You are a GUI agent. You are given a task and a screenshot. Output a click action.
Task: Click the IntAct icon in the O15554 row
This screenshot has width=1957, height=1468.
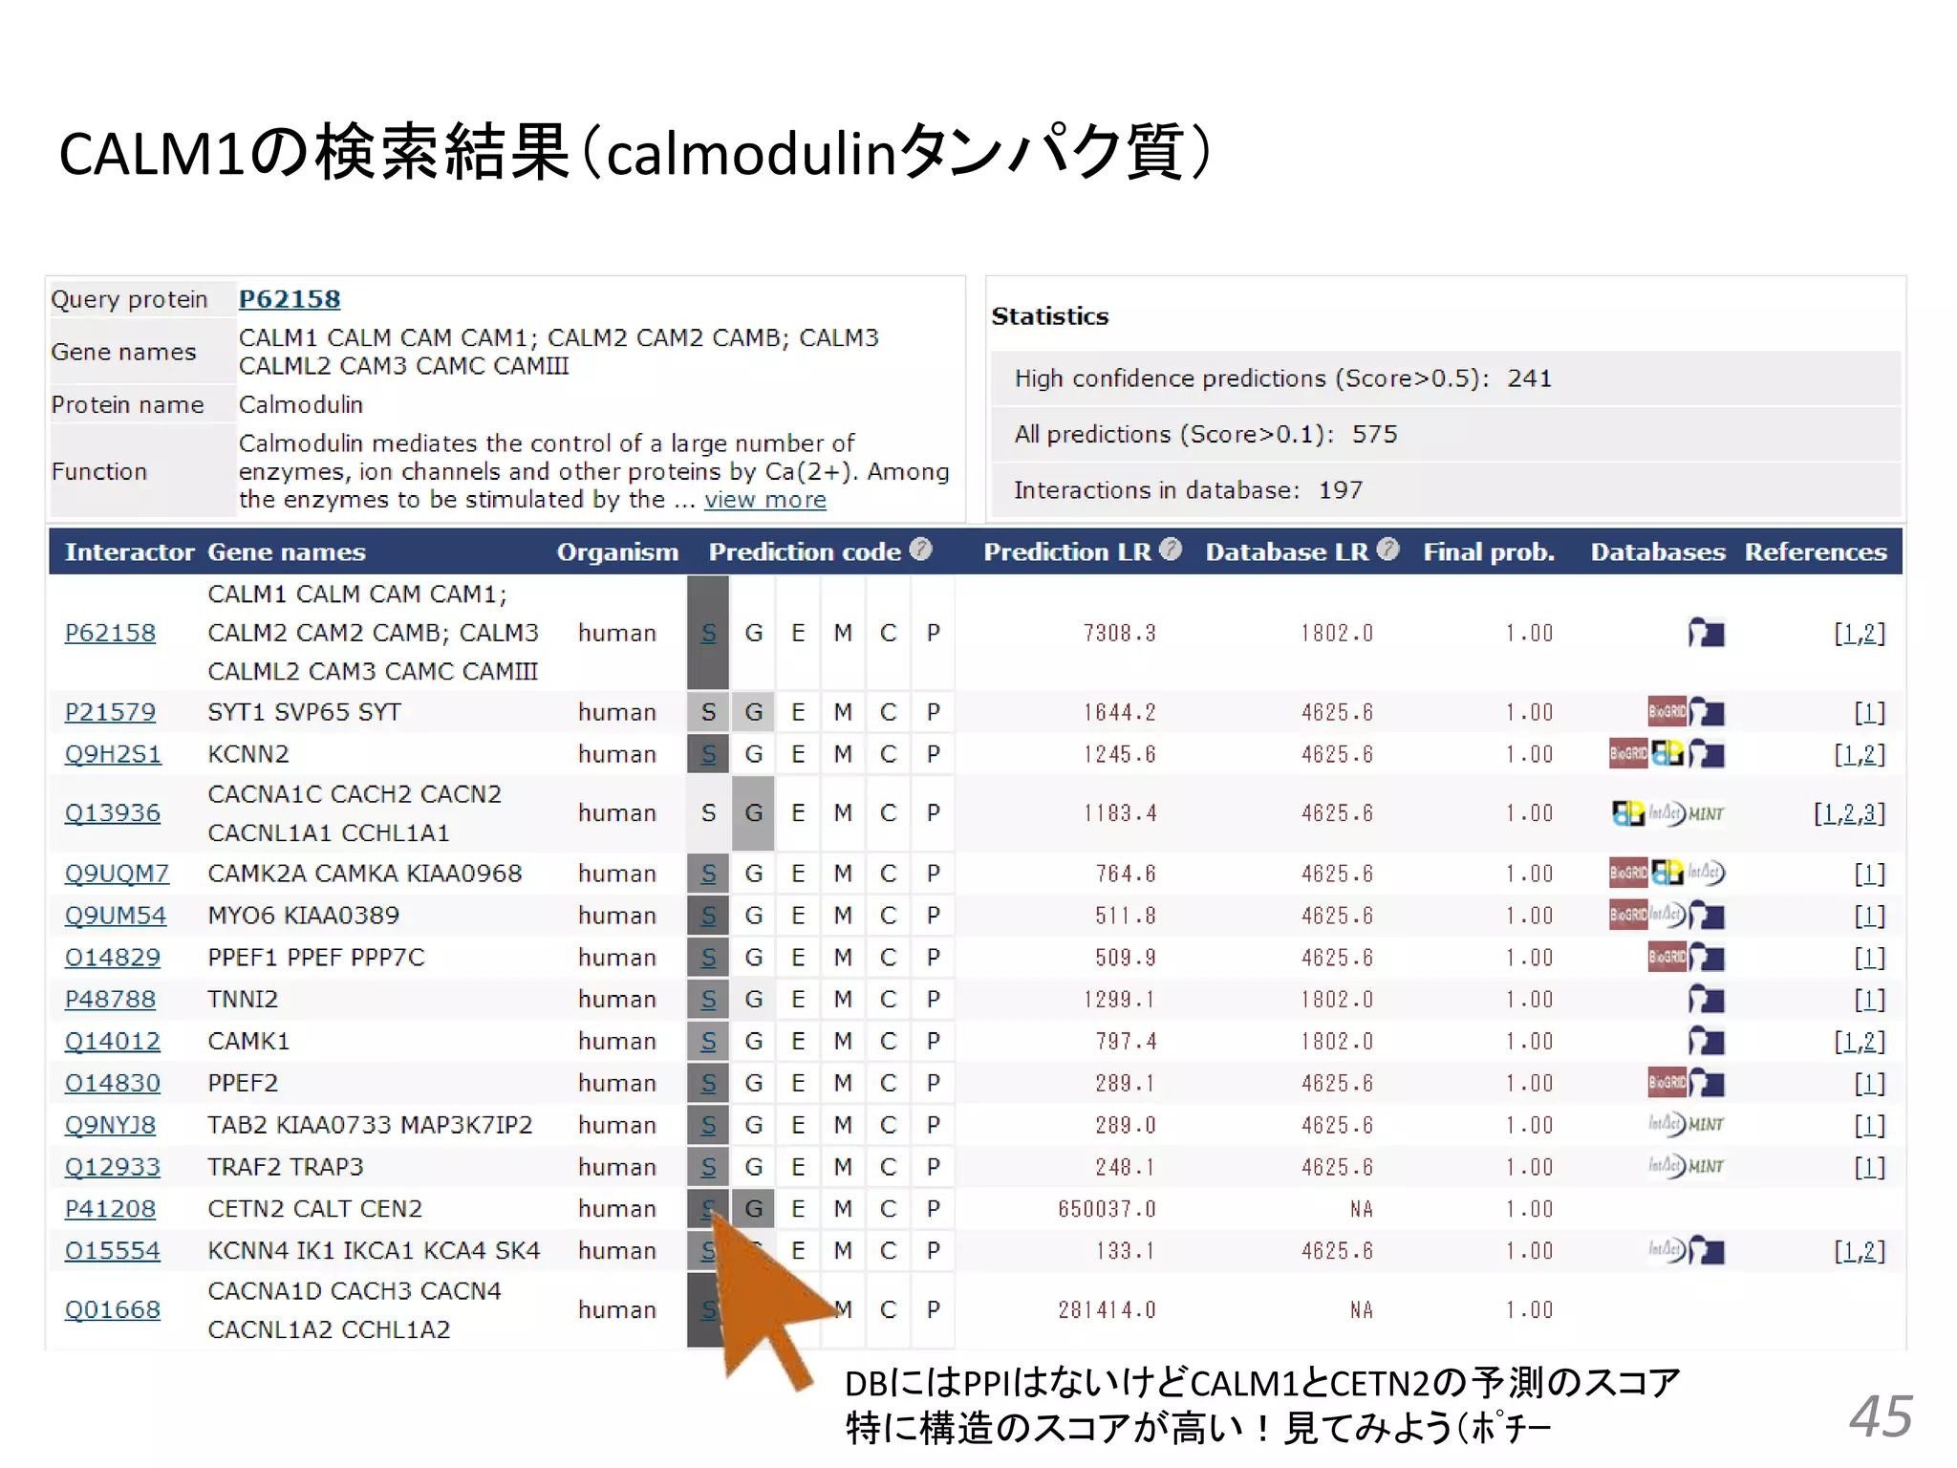[x=1667, y=1250]
